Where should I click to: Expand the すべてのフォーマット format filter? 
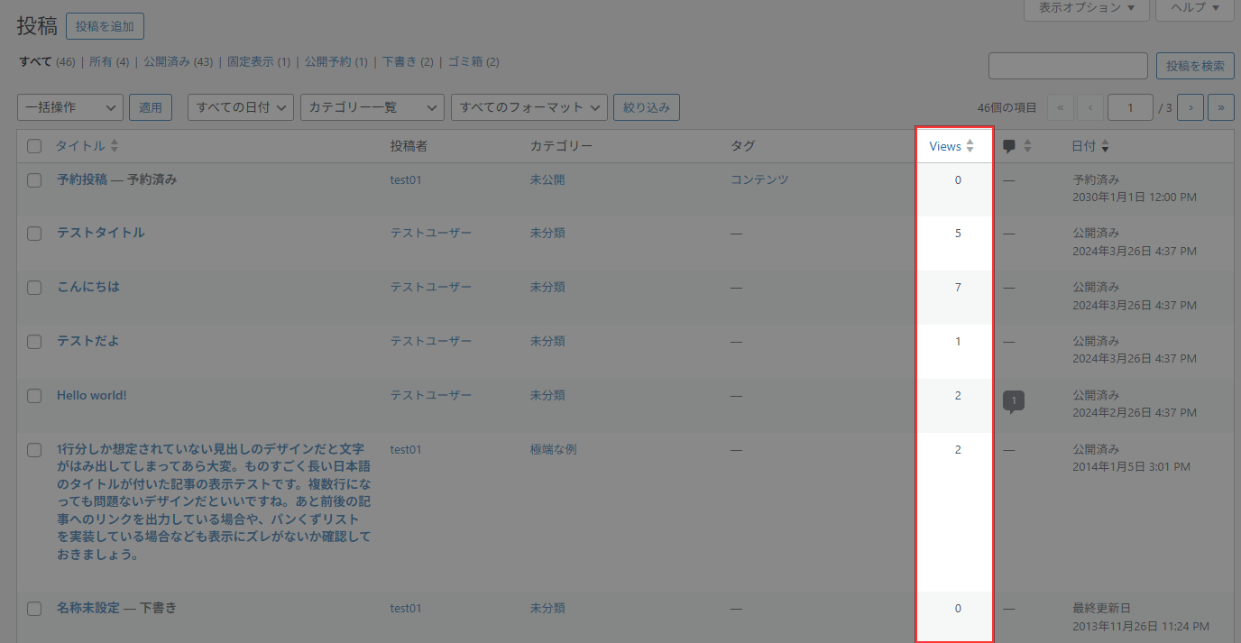click(529, 107)
